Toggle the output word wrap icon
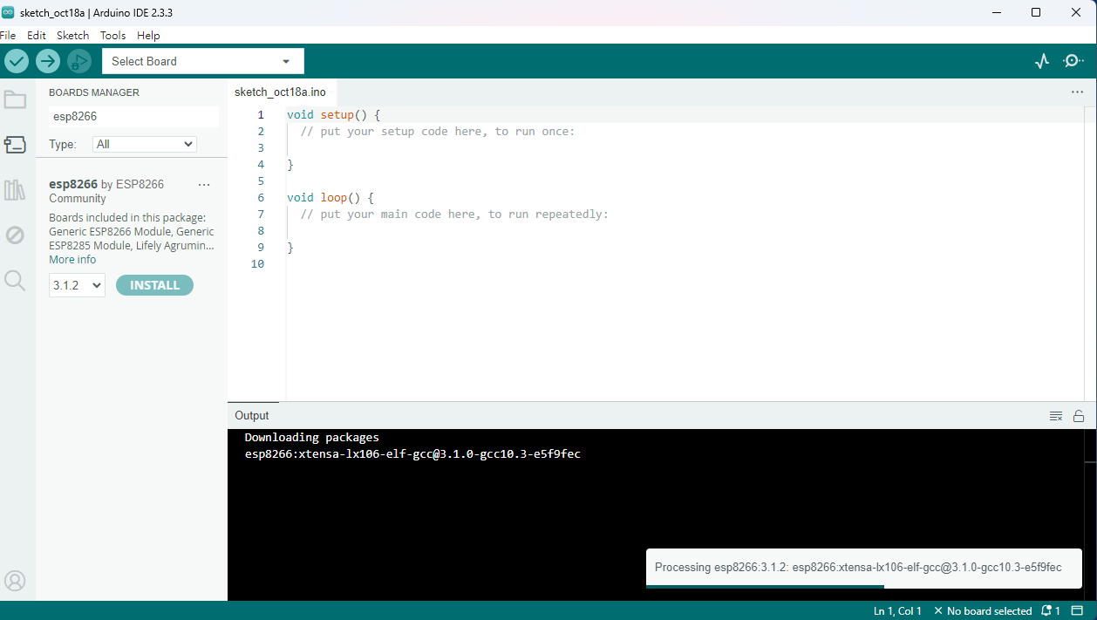This screenshot has height=620, width=1097. click(x=1056, y=416)
